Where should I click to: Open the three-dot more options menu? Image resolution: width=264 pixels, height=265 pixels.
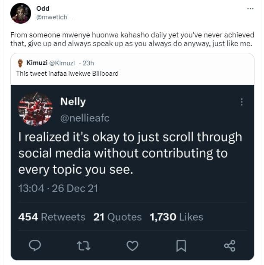(x=250, y=9)
